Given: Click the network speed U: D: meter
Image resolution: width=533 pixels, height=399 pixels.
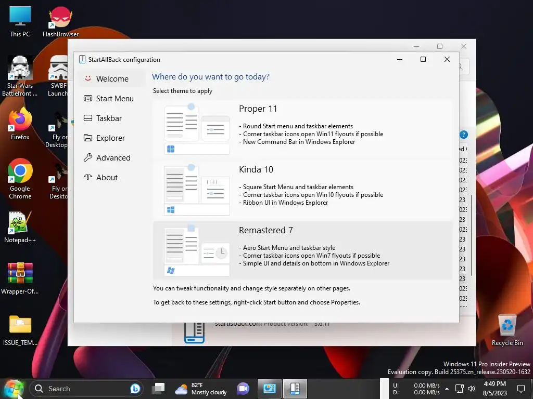Looking at the screenshot, I should 416,389.
